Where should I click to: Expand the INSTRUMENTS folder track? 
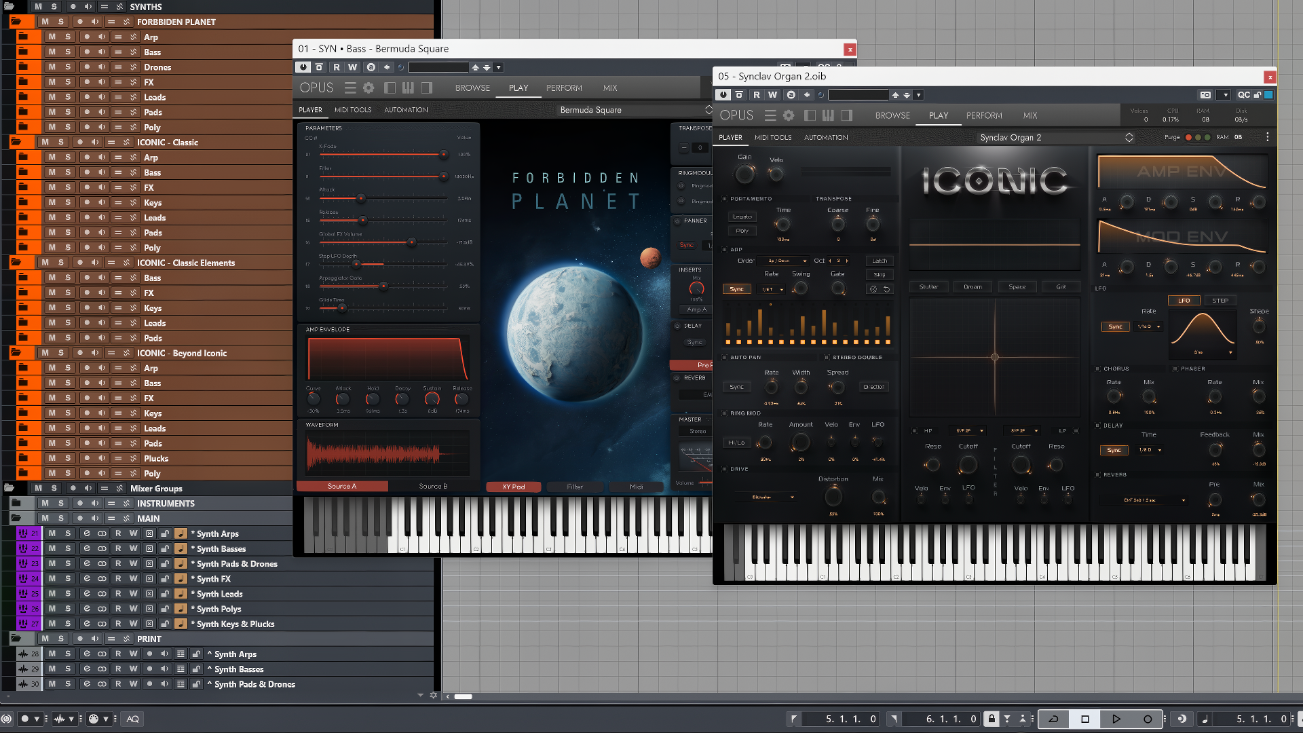pyautogui.click(x=15, y=504)
